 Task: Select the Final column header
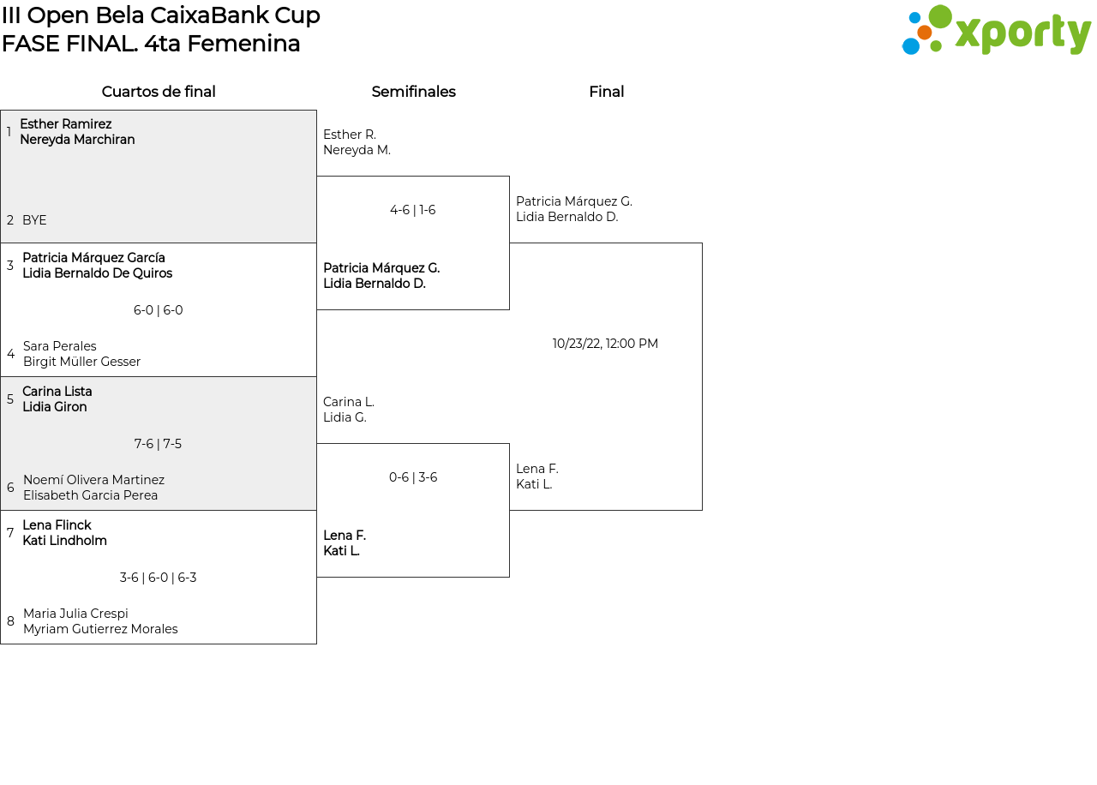tap(606, 92)
